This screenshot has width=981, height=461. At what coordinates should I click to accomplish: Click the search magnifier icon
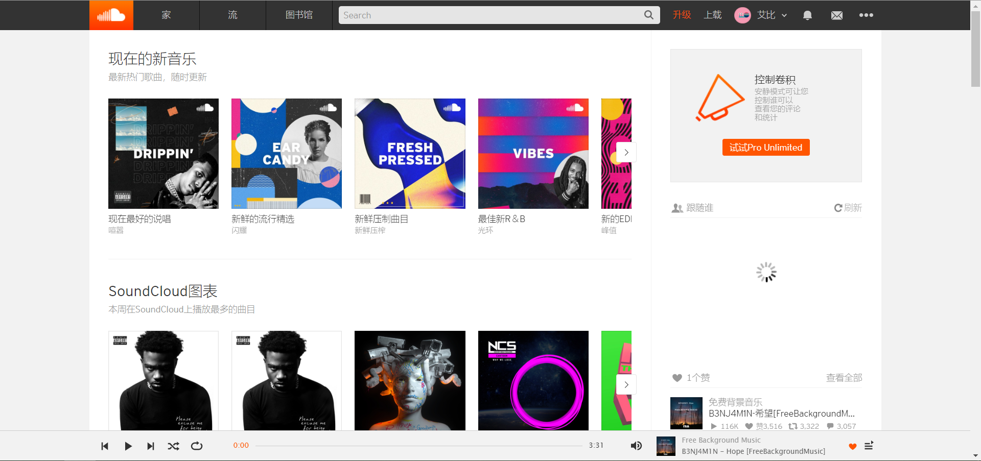[x=649, y=15]
